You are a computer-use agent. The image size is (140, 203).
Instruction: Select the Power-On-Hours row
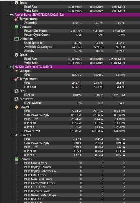tap(82, 31)
